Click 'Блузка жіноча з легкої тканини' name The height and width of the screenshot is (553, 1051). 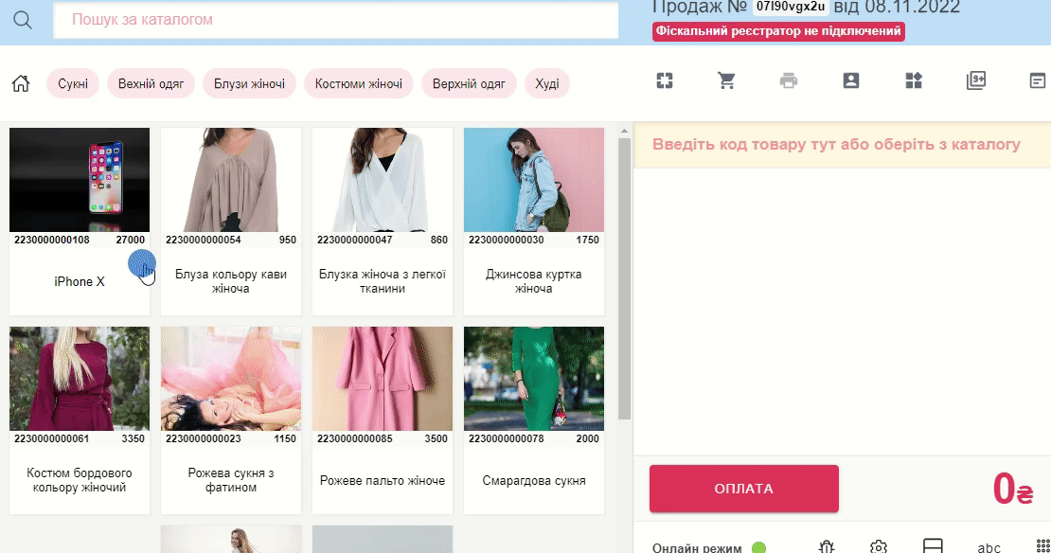point(383,281)
